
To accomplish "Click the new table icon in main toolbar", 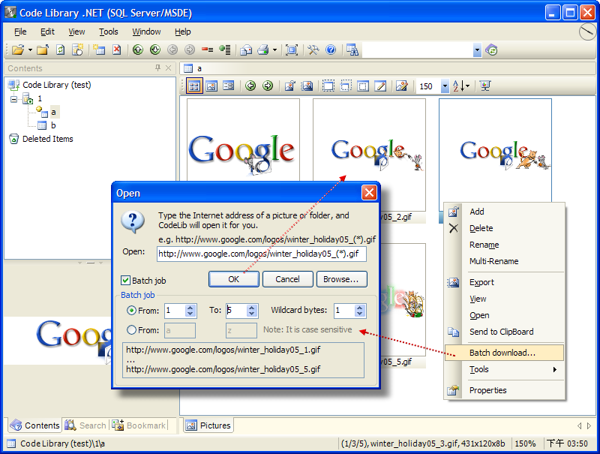I will pyautogui.click(x=99, y=50).
